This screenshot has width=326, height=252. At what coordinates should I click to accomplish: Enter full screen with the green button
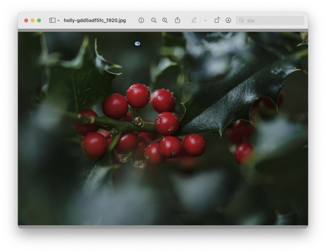[x=39, y=20]
